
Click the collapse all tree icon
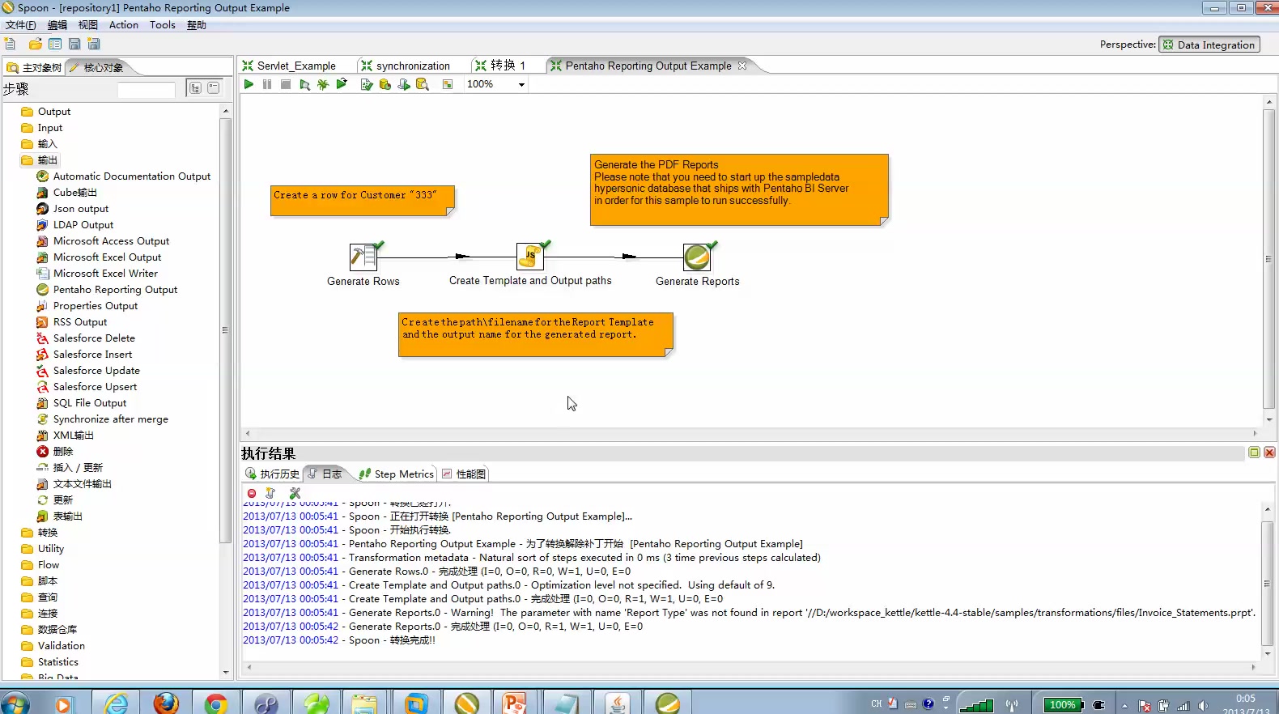(214, 87)
